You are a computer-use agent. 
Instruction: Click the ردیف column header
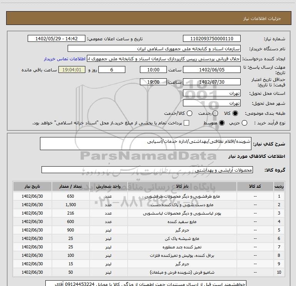pos(279,187)
